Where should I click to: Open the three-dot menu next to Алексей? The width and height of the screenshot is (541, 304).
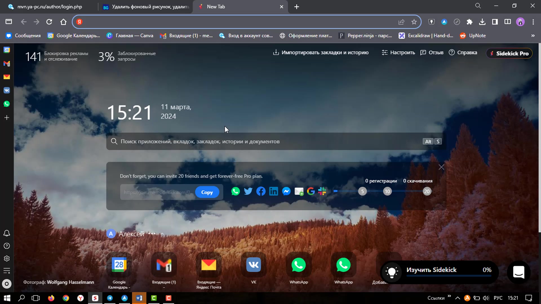(x=152, y=234)
